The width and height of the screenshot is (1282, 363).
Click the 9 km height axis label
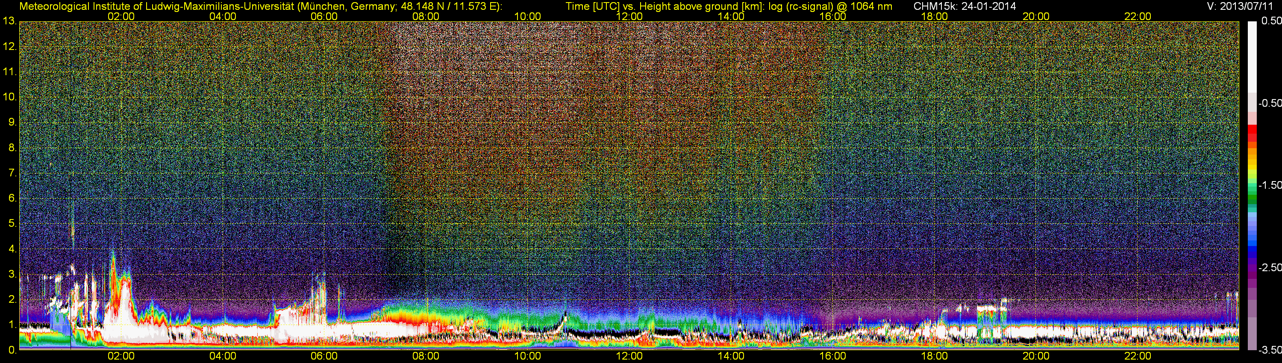[x=12, y=123]
